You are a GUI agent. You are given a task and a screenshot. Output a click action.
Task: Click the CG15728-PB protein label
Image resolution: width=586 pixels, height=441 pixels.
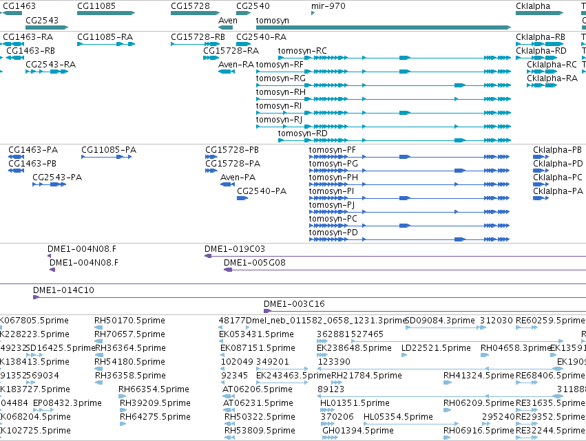pyautogui.click(x=232, y=150)
